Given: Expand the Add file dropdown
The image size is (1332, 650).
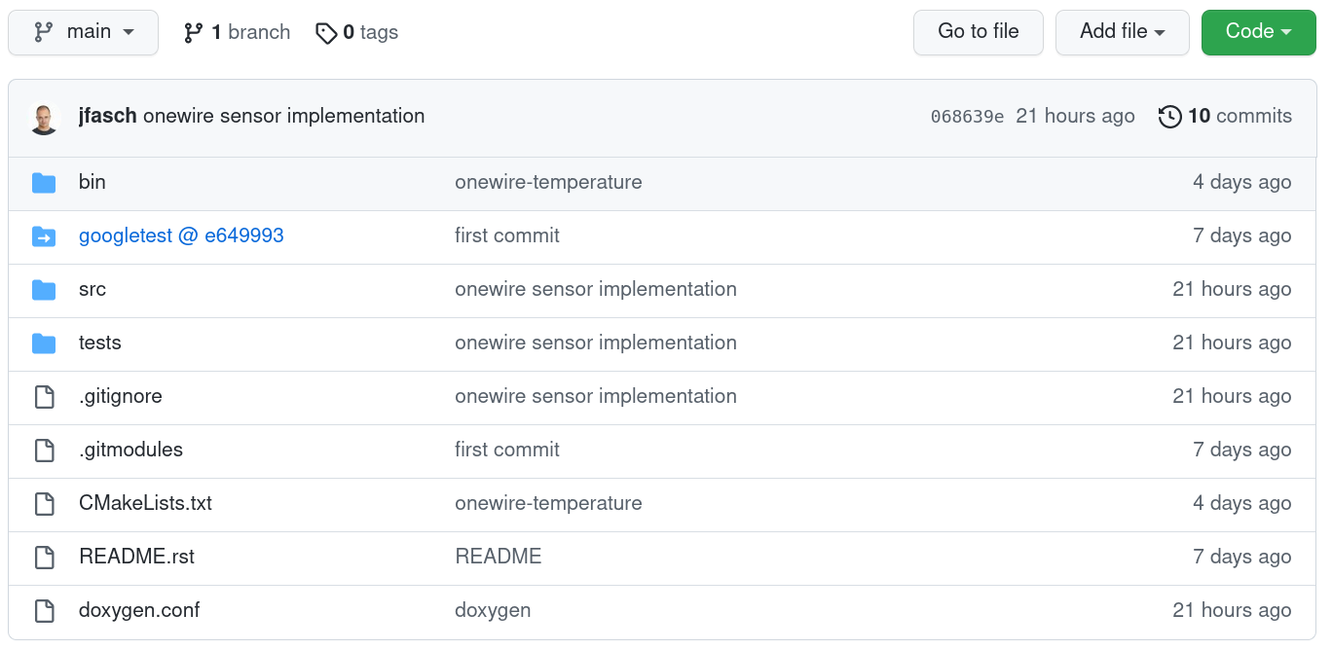Looking at the screenshot, I should click(1122, 32).
